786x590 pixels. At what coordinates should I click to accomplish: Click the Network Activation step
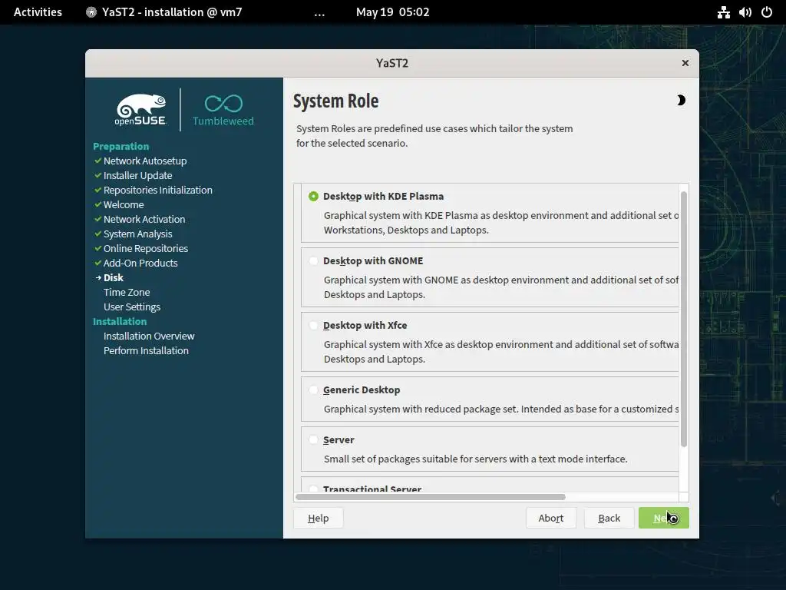click(144, 219)
